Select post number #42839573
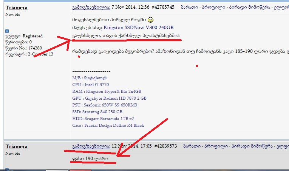 click(x=166, y=146)
